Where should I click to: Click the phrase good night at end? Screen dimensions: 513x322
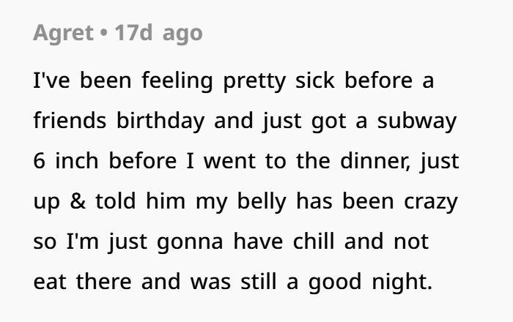(x=370, y=282)
